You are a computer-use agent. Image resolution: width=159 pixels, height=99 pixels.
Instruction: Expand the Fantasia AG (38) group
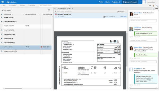(x=2, y=39)
